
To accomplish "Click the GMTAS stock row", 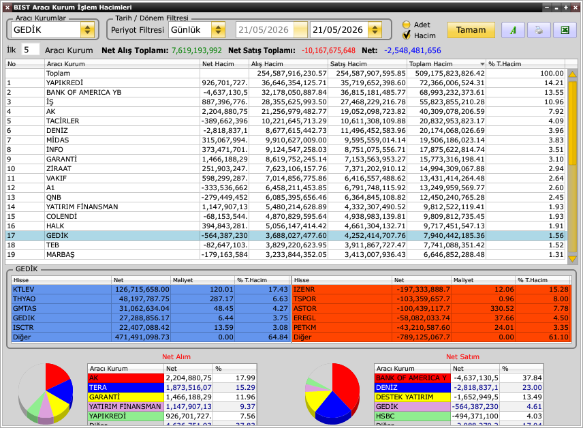I will pos(151,309).
